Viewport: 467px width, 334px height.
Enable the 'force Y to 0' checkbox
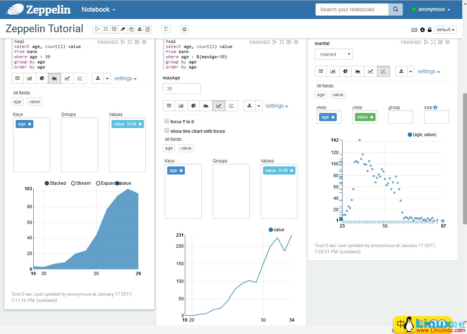click(167, 121)
